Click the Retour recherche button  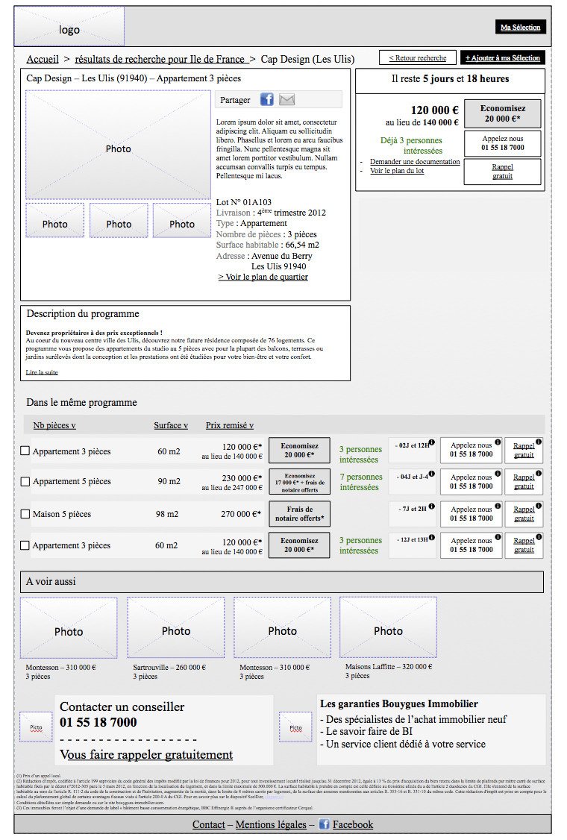(x=417, y=58)
